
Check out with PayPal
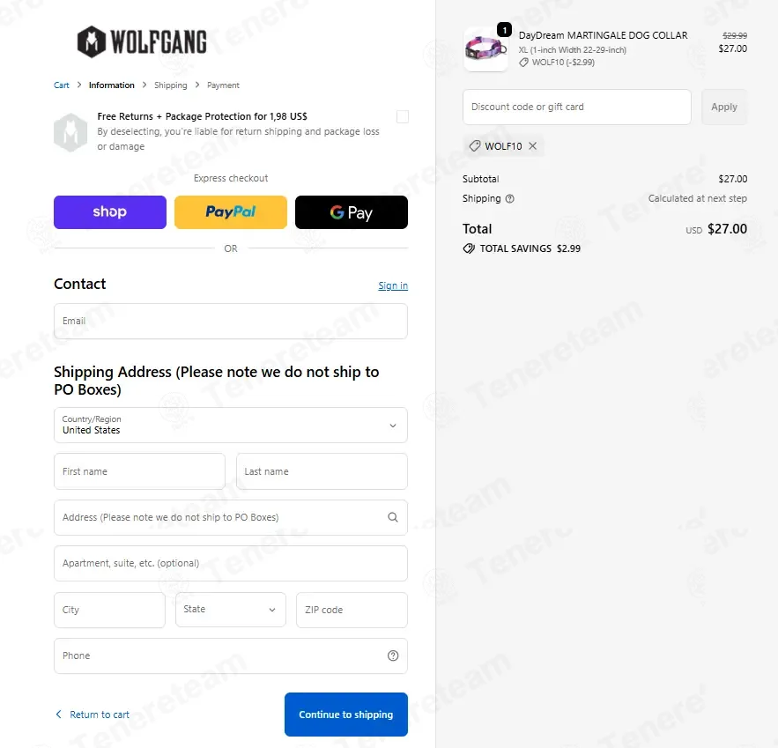(231, 212)
